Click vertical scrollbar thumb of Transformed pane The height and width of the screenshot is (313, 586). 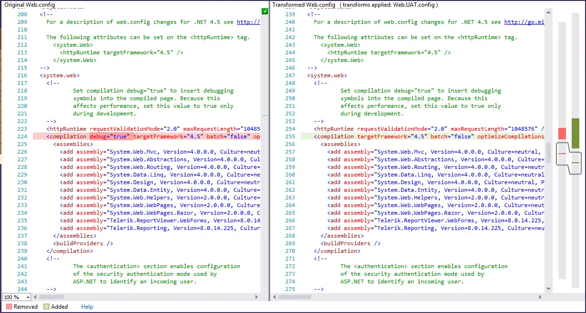click(549, 152)
